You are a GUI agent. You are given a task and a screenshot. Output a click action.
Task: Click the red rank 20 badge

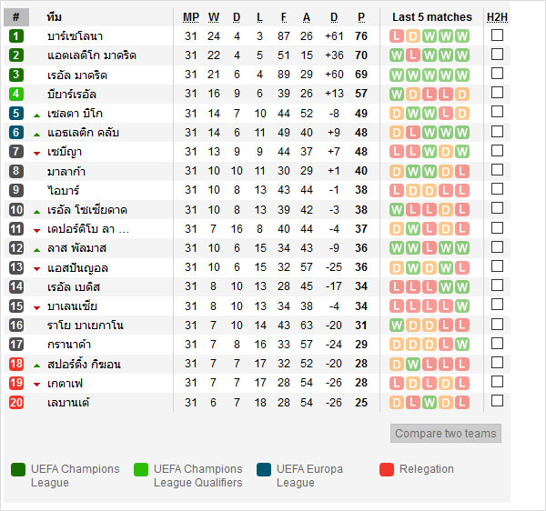[x=16, y=402]
